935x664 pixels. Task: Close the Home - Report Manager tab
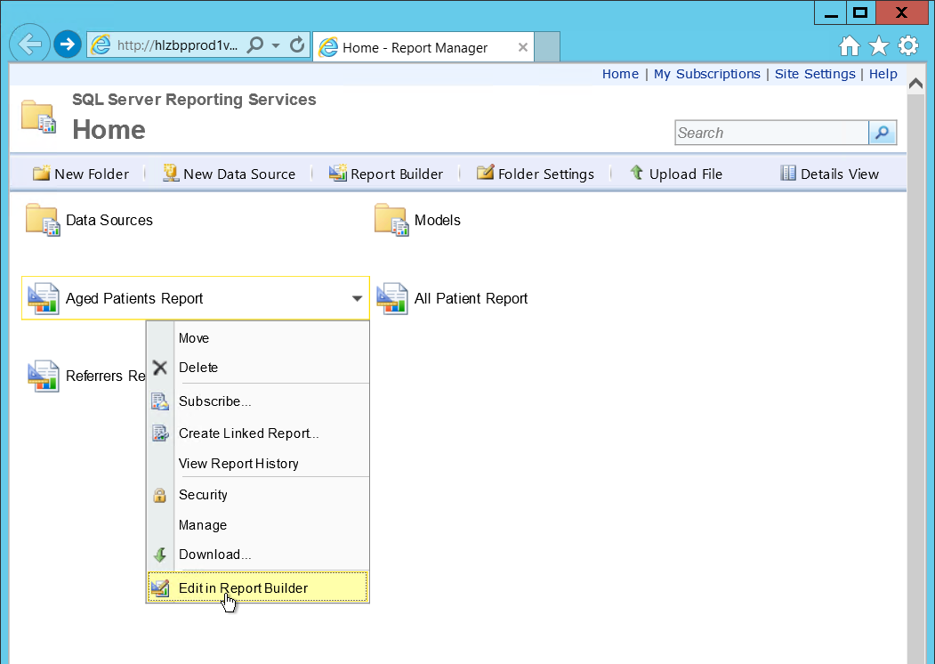point(523,47)
